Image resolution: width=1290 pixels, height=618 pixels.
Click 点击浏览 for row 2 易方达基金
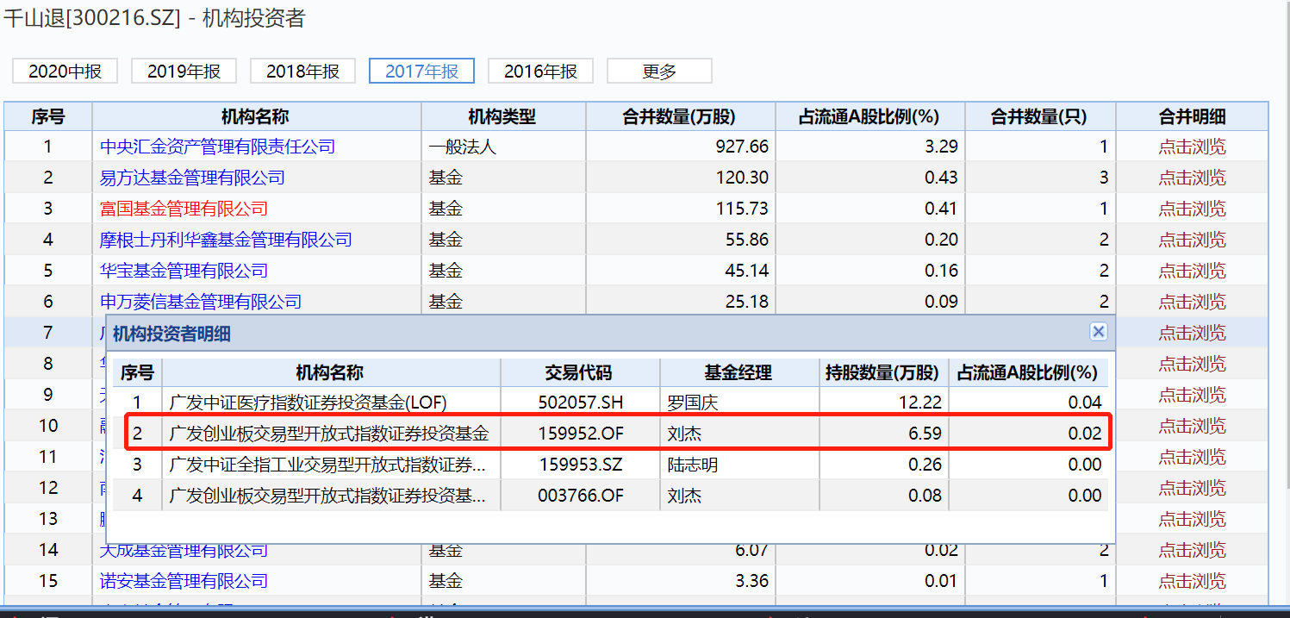click(x=1192, y=178)
